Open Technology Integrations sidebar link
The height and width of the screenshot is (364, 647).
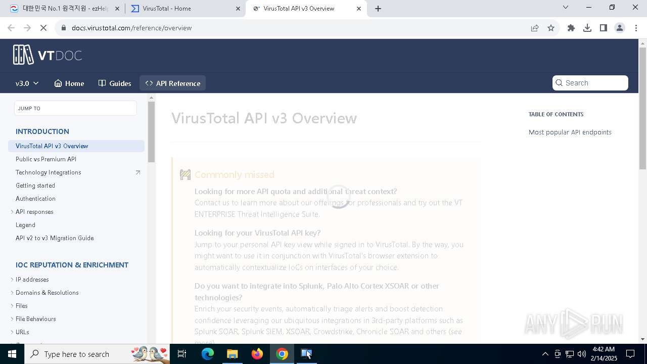tap(49, 172)
